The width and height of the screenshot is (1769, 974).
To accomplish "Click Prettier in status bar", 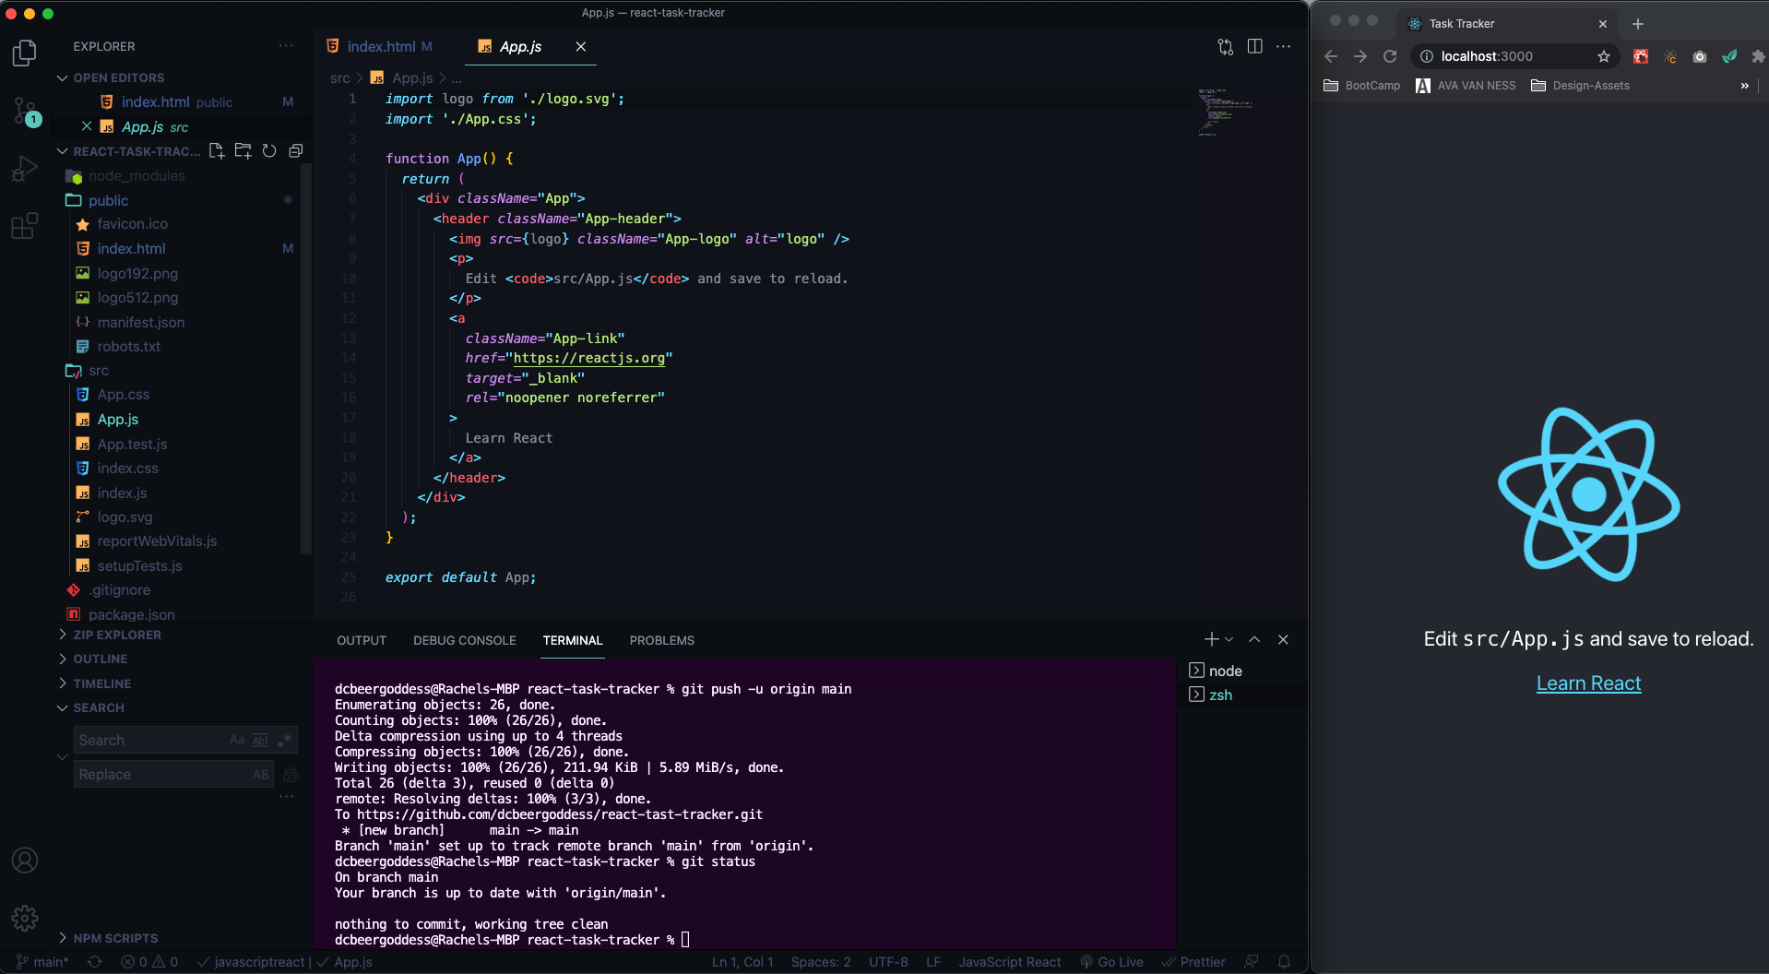I will [1193, 962].
